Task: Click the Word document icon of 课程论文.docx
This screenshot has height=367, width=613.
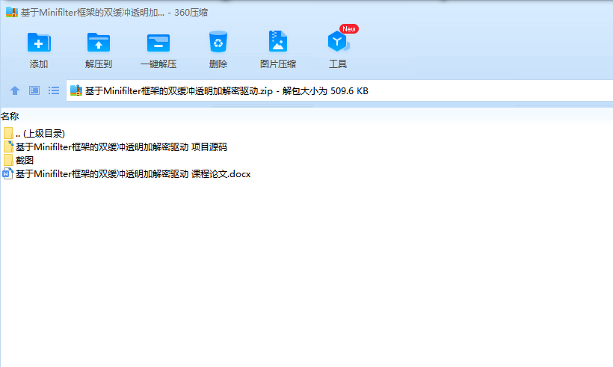Action: (x=7, y=173)
